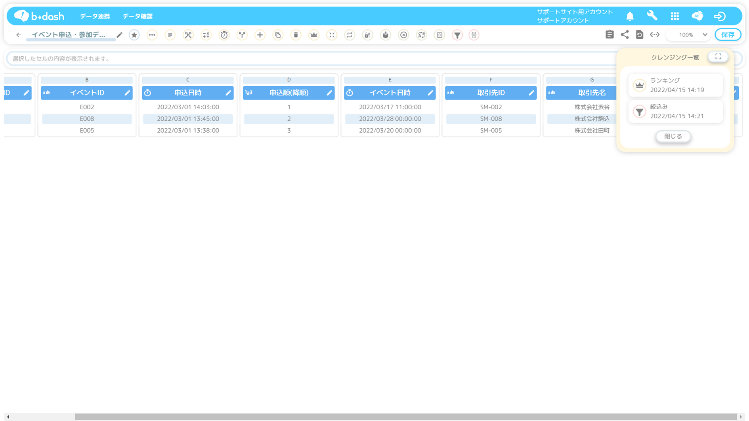Click the 閉じる button in cleansing panel
Screen dimensions: 749x421
pyautogui.click(x=673, y=136)
